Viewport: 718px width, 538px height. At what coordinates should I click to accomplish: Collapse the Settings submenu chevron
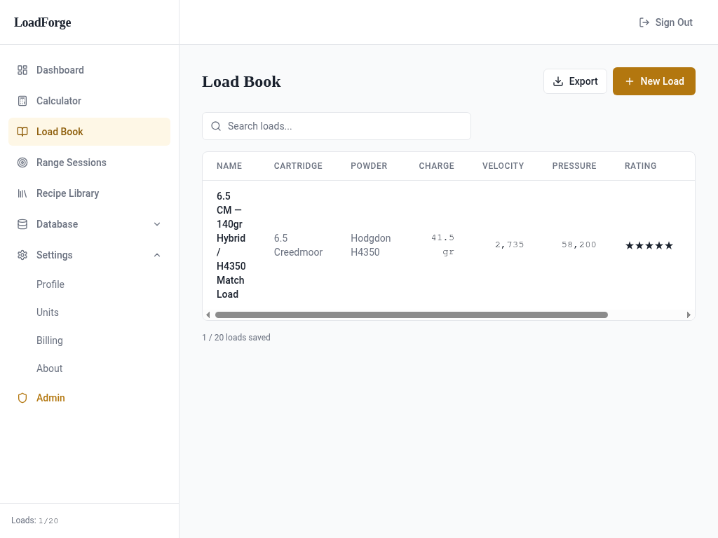[157, 255]
